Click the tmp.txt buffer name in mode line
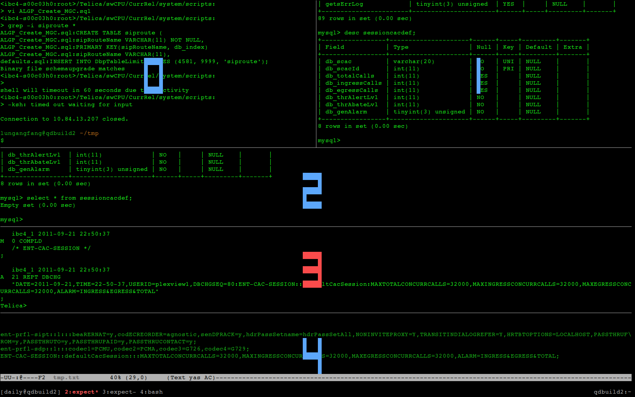This screenshot has width=635, height=397. click(x=66, y=378)
